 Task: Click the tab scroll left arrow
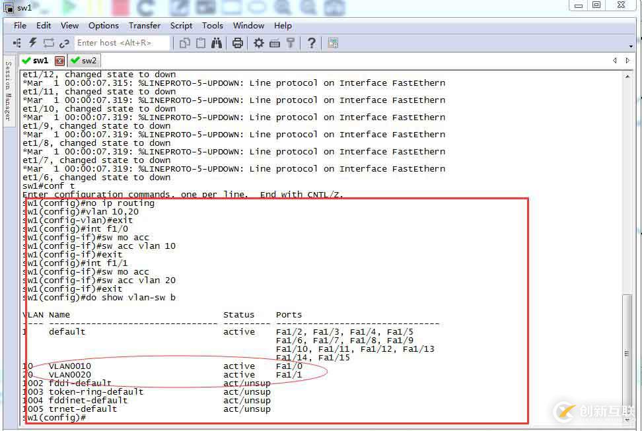pos(614,61)
